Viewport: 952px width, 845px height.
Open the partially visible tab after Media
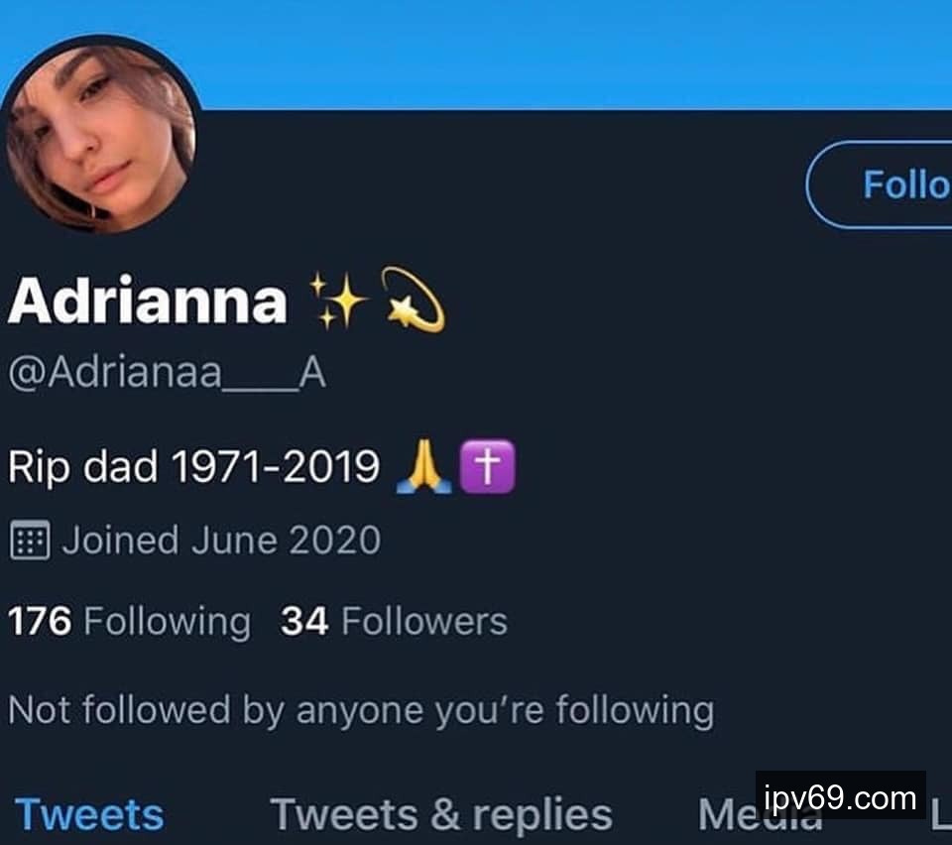coord(941,816)
